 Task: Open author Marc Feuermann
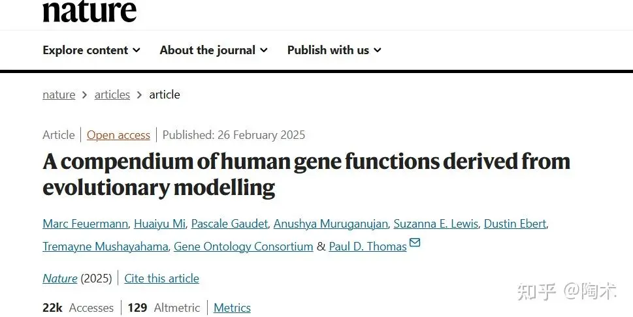[x=85, y=224]
